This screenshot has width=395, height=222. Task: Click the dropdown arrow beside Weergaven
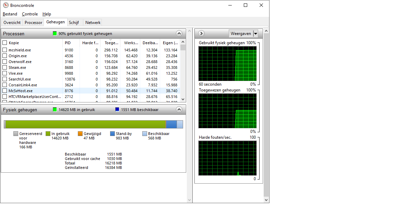point(255,33)
